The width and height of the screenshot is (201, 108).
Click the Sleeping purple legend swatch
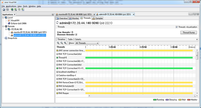167,100
